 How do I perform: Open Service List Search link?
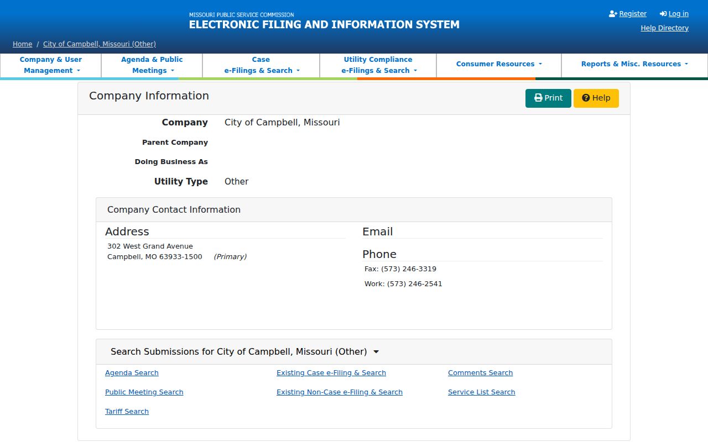(481, 392)
